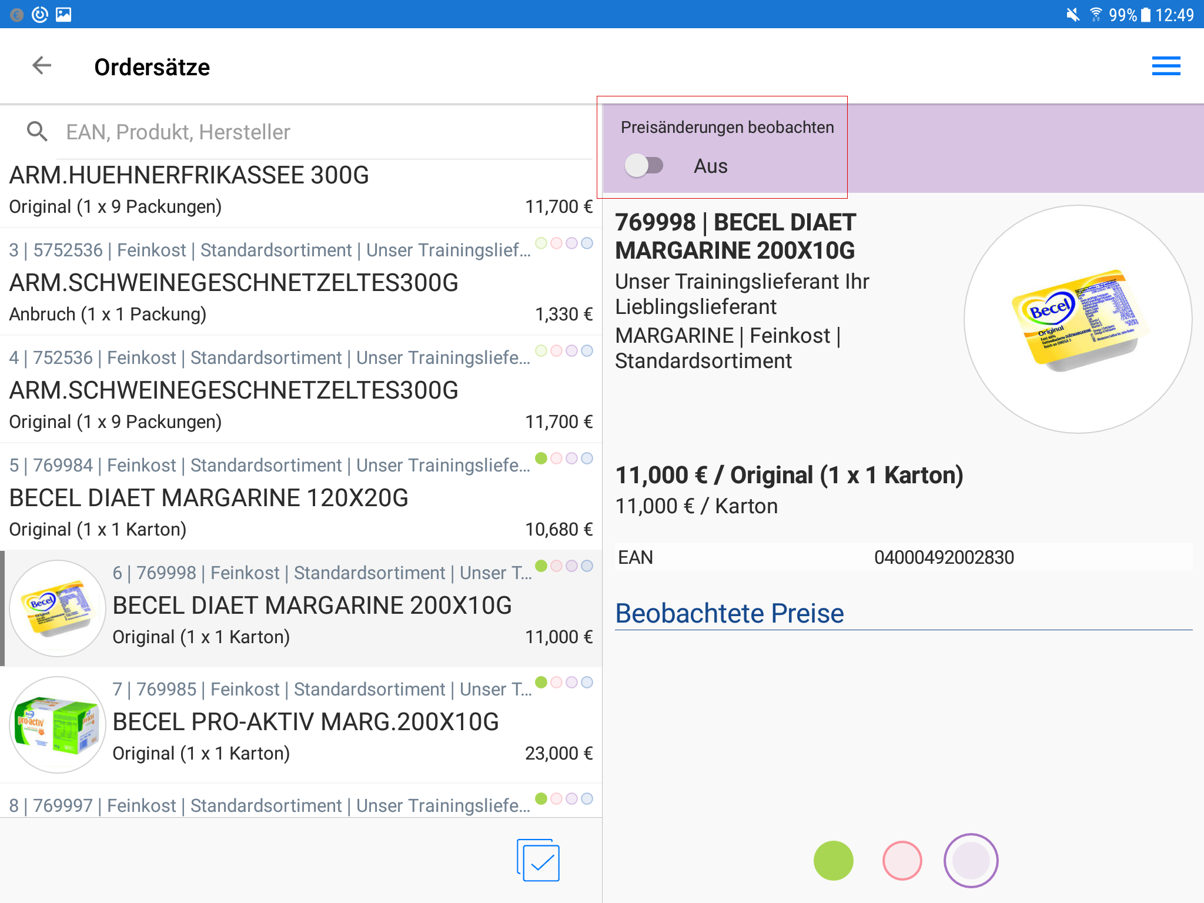
Task: Open the ARM.HUEHNERFRIKASSEE 300G entry
Action: point(189,176)
